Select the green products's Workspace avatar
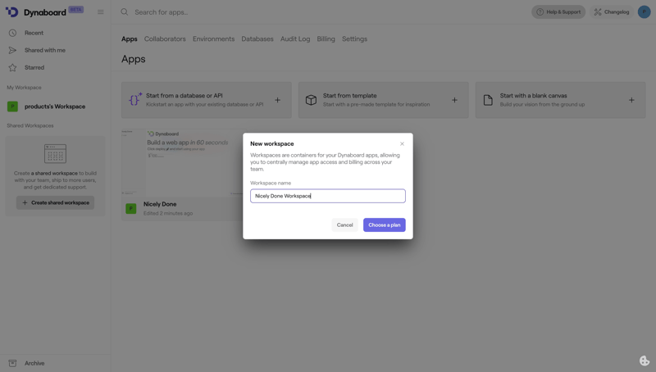 tap(12, 107)
